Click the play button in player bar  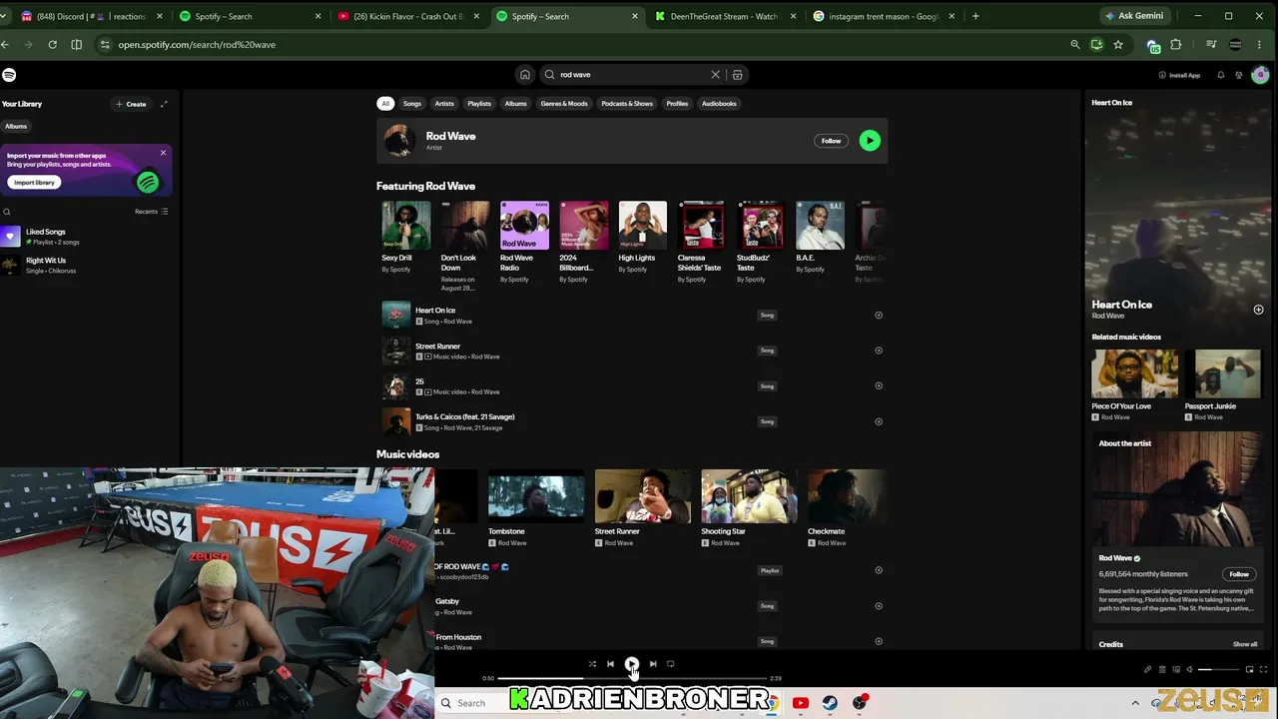631,664
